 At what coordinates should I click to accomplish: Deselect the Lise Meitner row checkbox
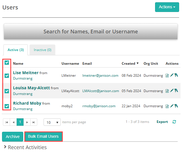click(7, 76)
